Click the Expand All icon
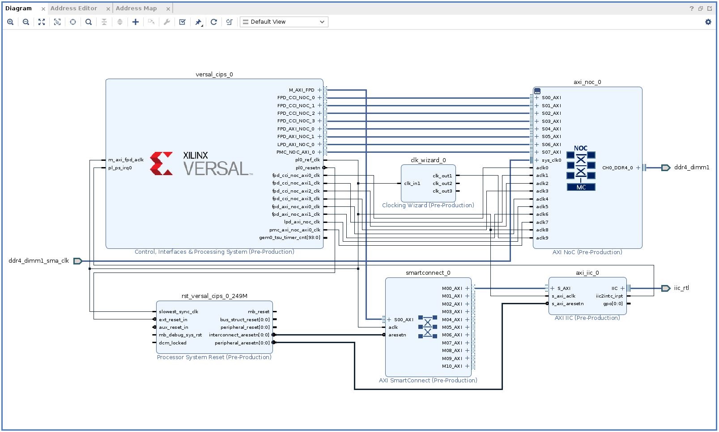The image size is (719, 432). pos(120,22)
